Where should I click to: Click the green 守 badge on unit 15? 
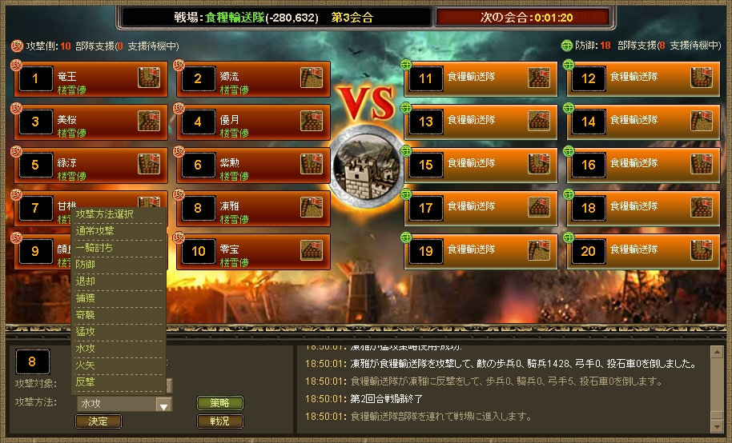click(406, 151)
